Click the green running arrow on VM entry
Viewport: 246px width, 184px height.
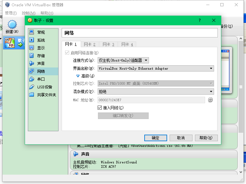point(20,45)
